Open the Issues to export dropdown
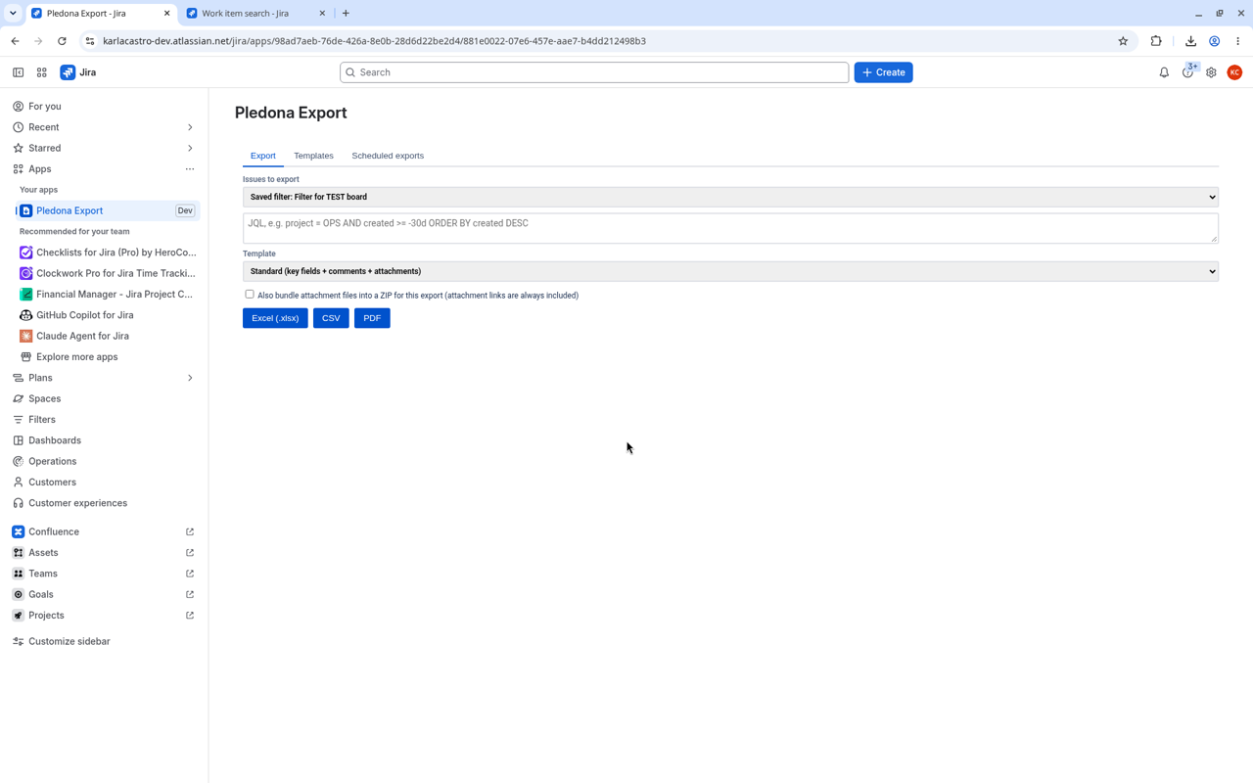This screenshot has width=1253, height=783. pyautogui.click(x=730, y=197)
